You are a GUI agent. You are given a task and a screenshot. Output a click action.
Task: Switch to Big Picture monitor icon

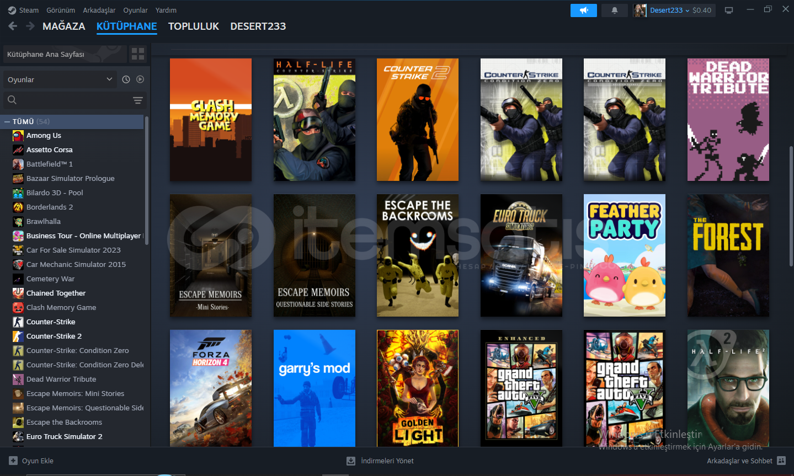pyautogui.click(x=729, y=10)
